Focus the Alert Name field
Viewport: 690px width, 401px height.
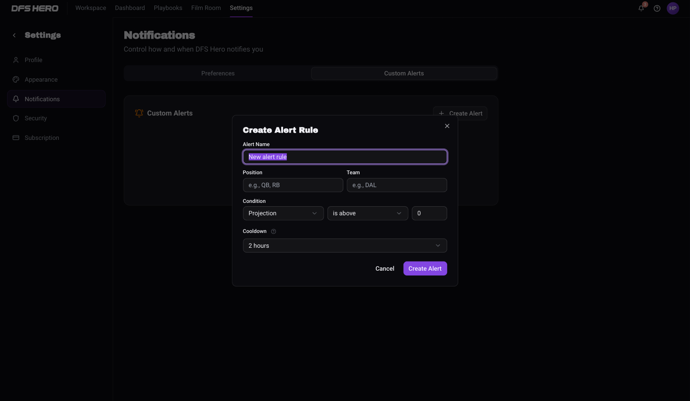[345, 157]
